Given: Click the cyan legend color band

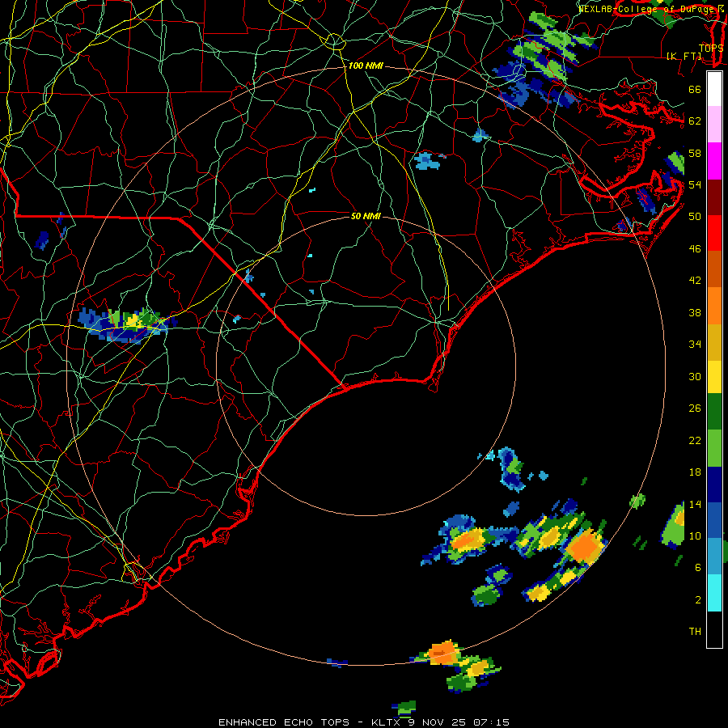Looking at the screenshot, I should pos(714,592).
